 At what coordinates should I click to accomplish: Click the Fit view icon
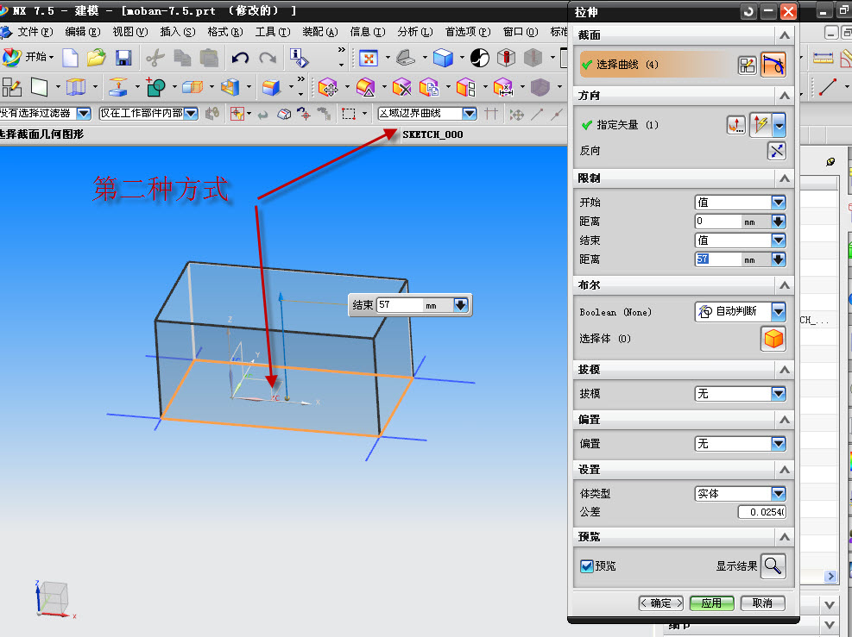point(369,58)
